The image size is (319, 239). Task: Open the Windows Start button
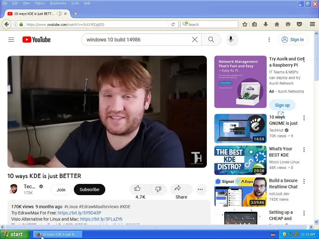[15, 234]
